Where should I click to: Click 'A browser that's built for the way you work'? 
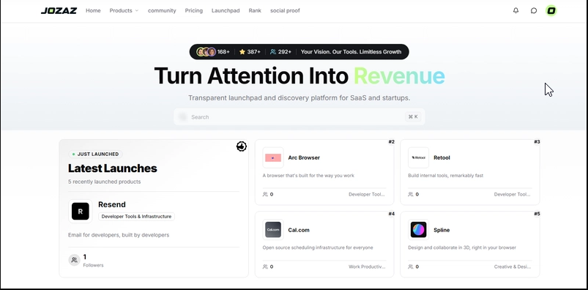308,176
